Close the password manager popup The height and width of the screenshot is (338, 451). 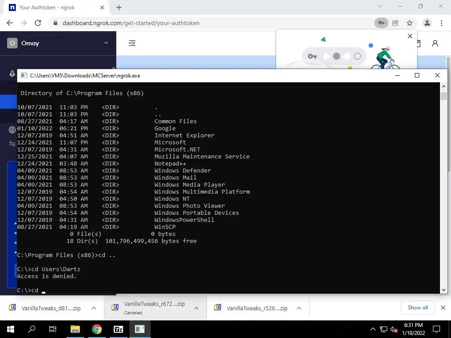click(x=410, y=36)
